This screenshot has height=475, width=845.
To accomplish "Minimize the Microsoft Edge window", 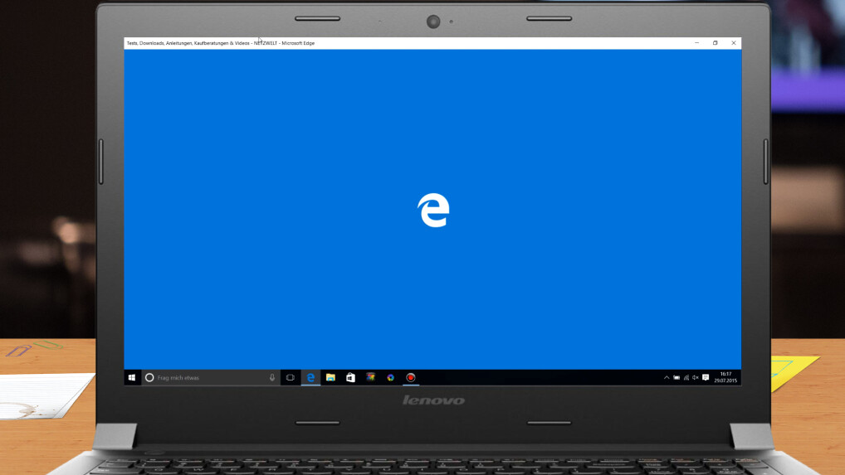I will (696, 43).
